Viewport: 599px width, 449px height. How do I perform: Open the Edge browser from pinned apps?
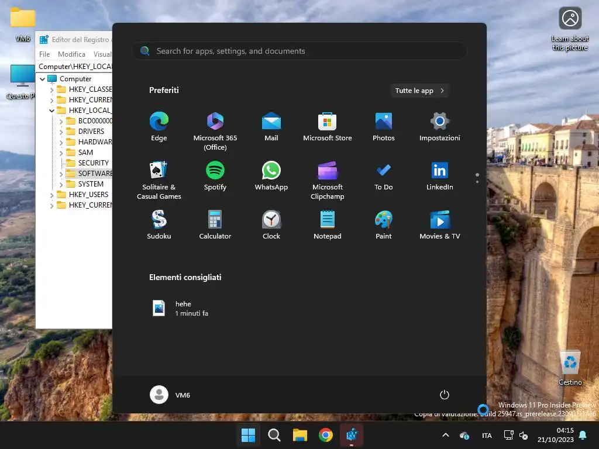159,127
